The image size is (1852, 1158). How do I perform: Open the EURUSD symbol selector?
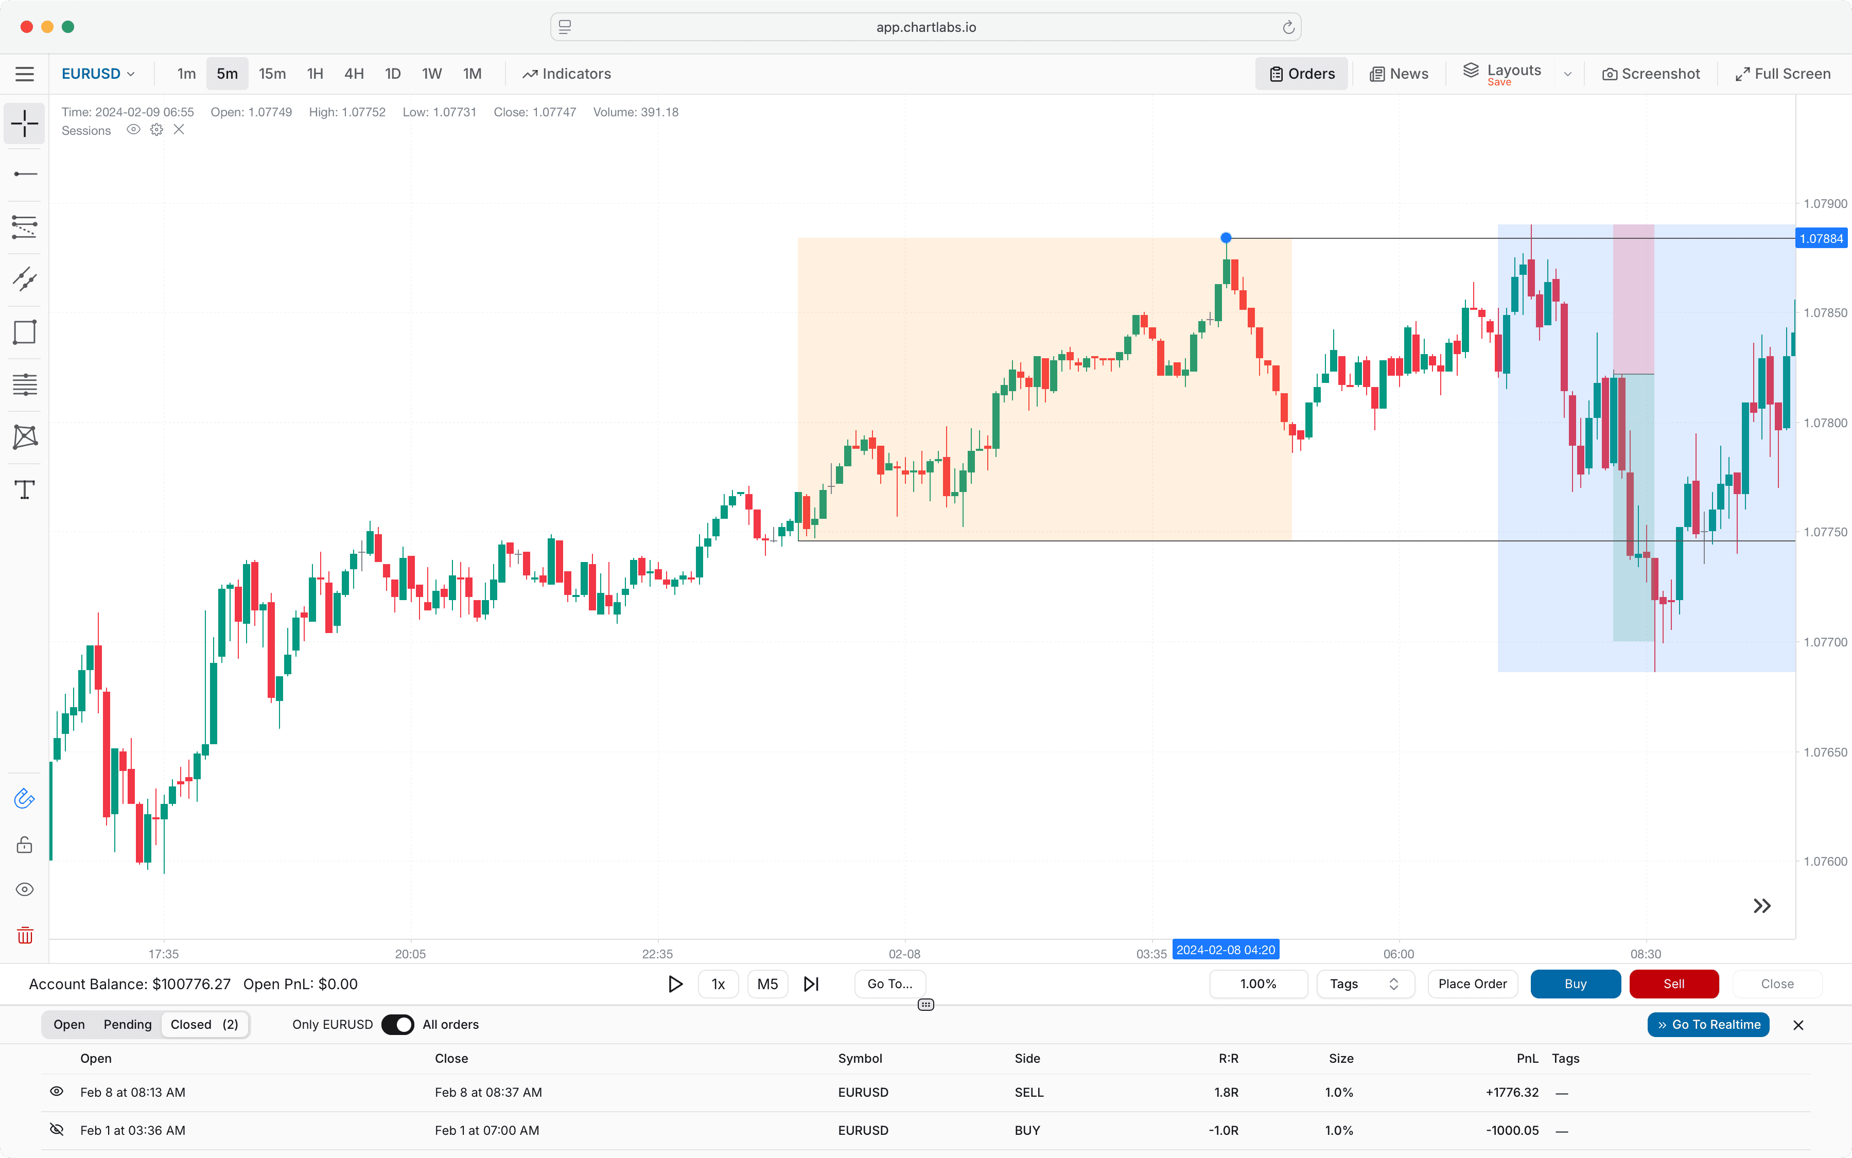click(x=98, y=73)
